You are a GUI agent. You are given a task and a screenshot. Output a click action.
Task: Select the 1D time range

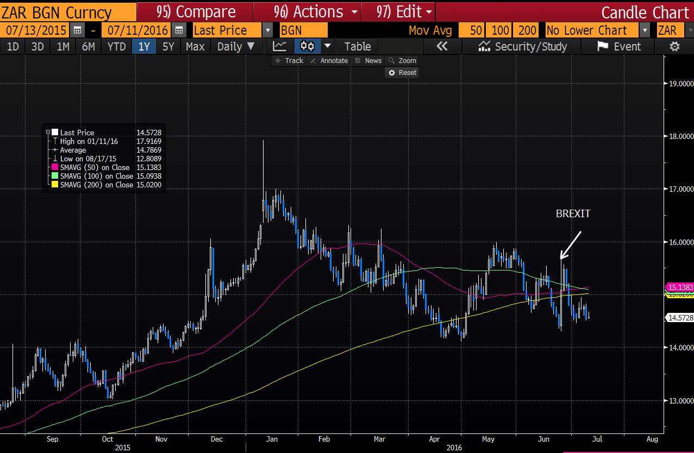point(12,47)
